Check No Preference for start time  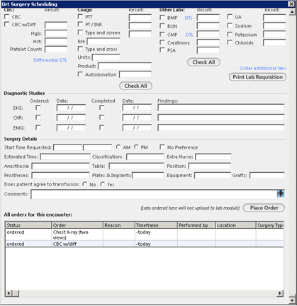[x=162, y=147]
